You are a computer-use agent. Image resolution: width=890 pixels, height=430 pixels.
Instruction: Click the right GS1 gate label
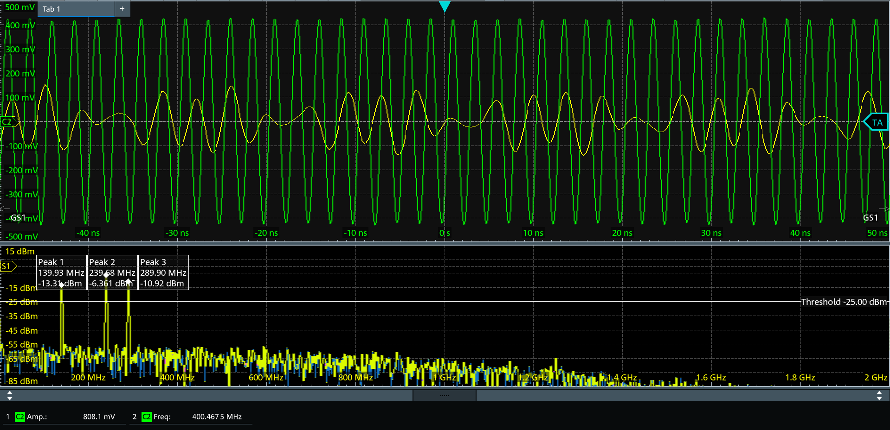[871, 217]
